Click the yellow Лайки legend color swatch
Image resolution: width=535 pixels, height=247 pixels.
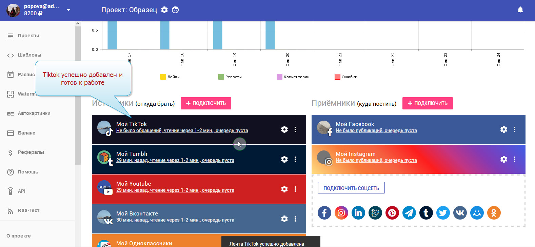(163, 77)
